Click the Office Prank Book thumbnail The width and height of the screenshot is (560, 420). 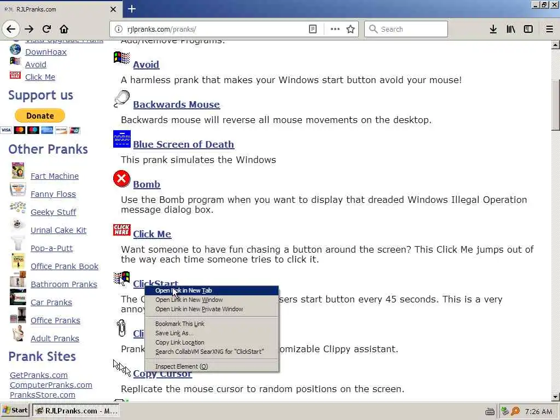click(x=18, y=261)
